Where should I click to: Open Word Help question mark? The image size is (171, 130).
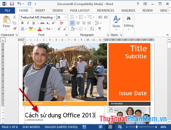(138, 4)
